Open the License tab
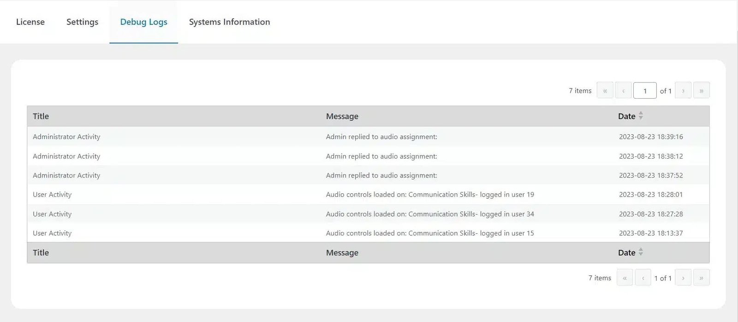The height and width of the screenshot is (322, 738). tap(30, 22)
